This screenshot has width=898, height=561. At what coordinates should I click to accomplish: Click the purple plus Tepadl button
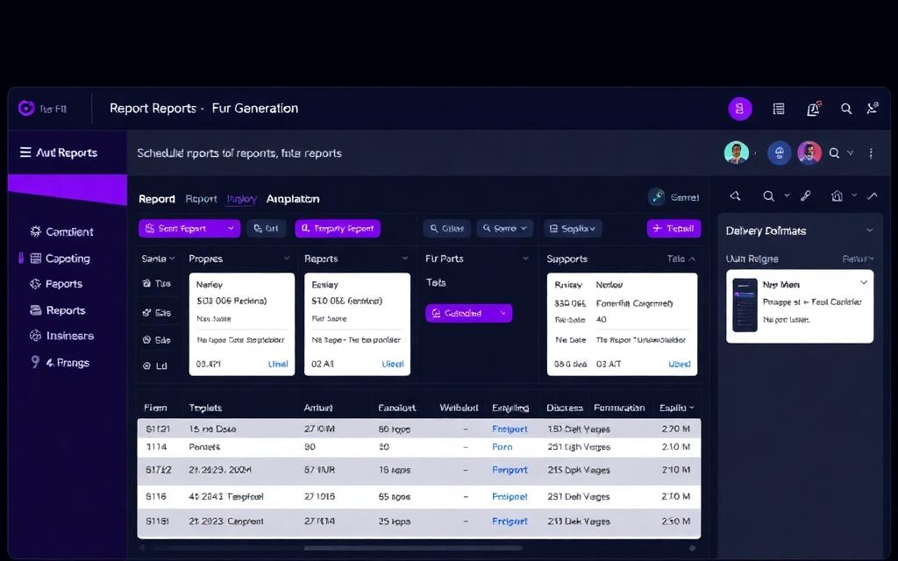[673, 228]
